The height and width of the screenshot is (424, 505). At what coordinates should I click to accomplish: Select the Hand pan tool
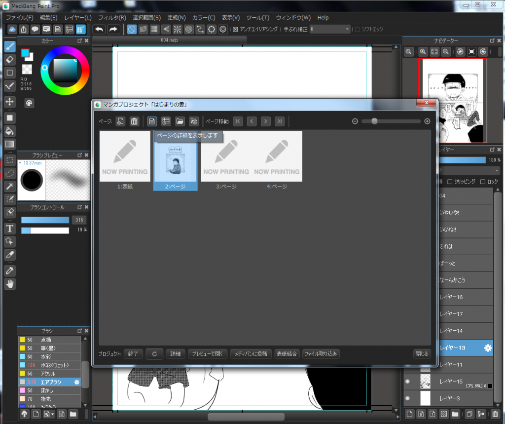(x=10, y=284)
